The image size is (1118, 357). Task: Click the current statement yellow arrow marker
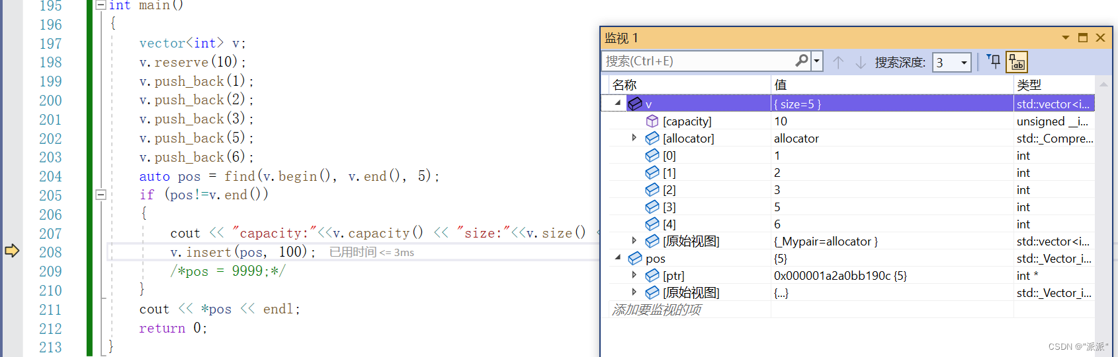(12, 251)
